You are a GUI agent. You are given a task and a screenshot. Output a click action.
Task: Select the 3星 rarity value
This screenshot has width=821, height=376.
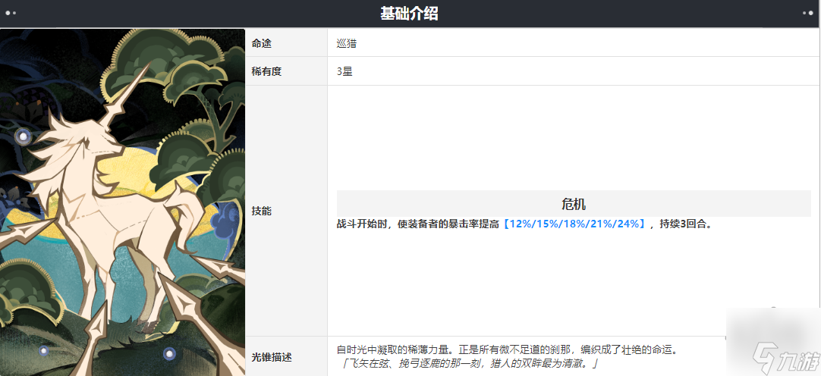(344, 71)
